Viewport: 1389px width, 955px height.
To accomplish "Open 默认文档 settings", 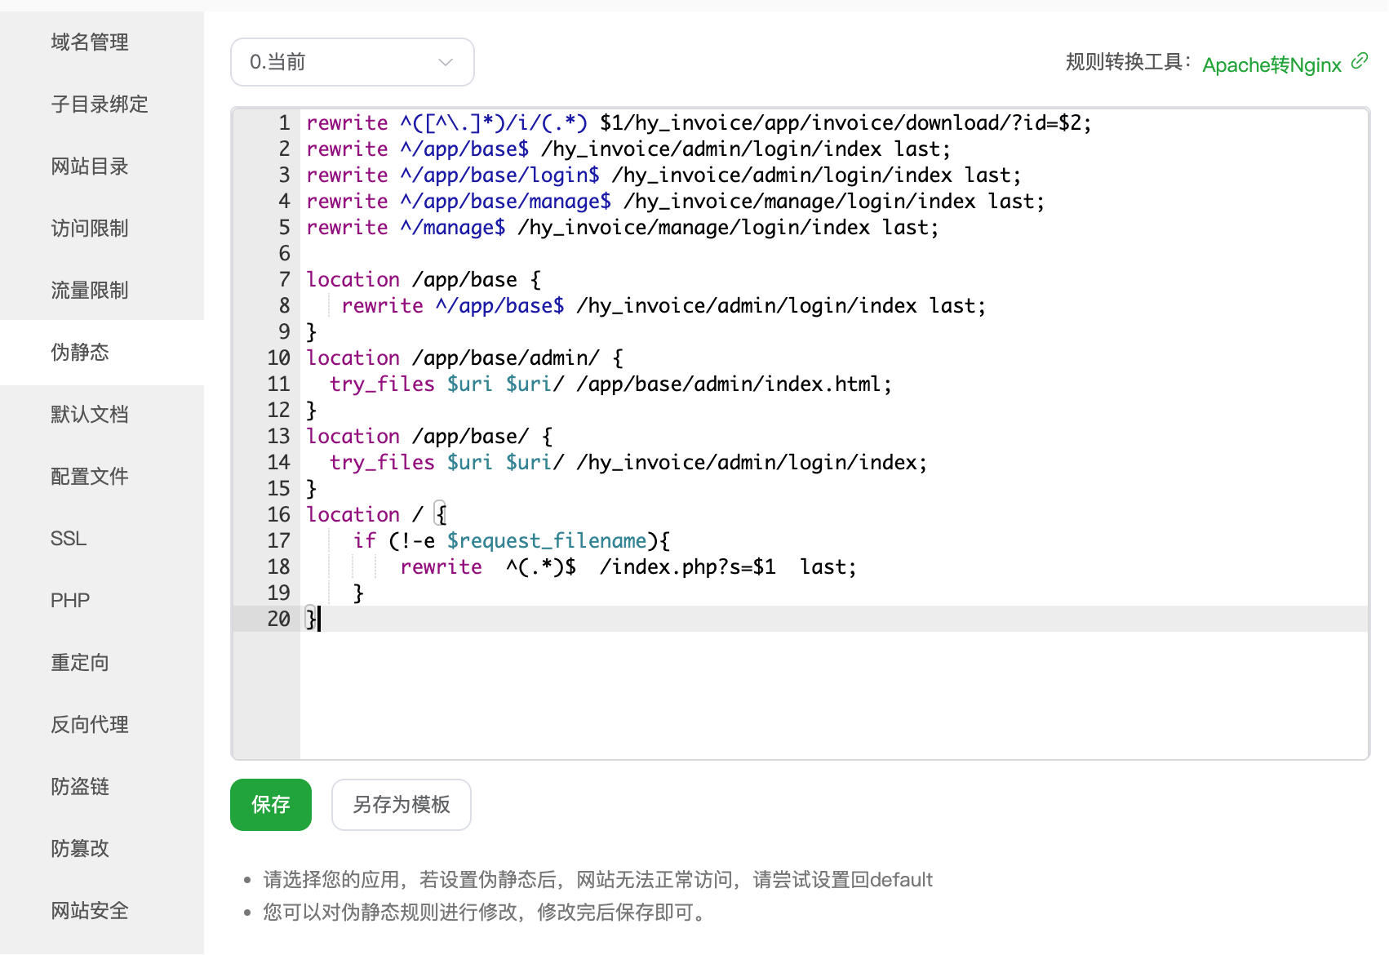I will pos(90,415).
